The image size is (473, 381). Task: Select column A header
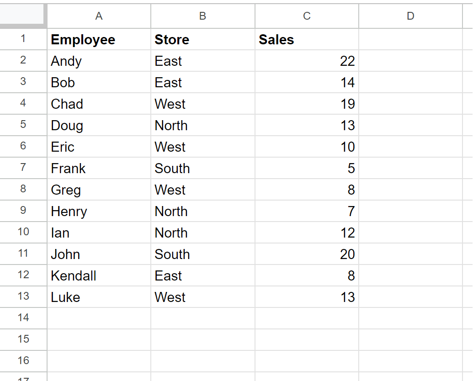click(x=99, y=16)
